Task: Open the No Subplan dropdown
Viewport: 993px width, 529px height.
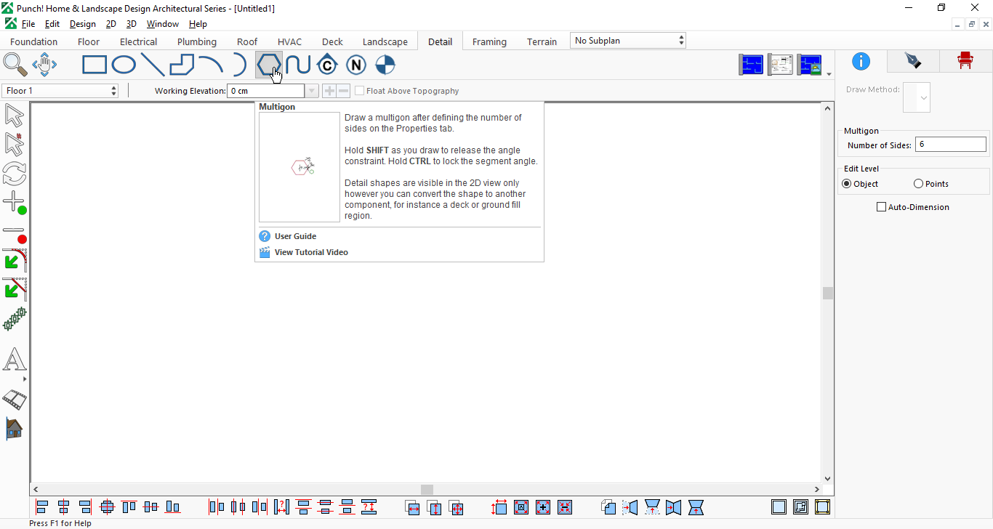Action: [x=628, y=41]
